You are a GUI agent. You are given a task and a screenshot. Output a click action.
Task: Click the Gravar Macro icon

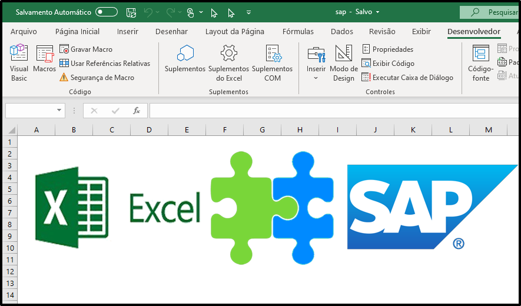(x=64, y=49)
